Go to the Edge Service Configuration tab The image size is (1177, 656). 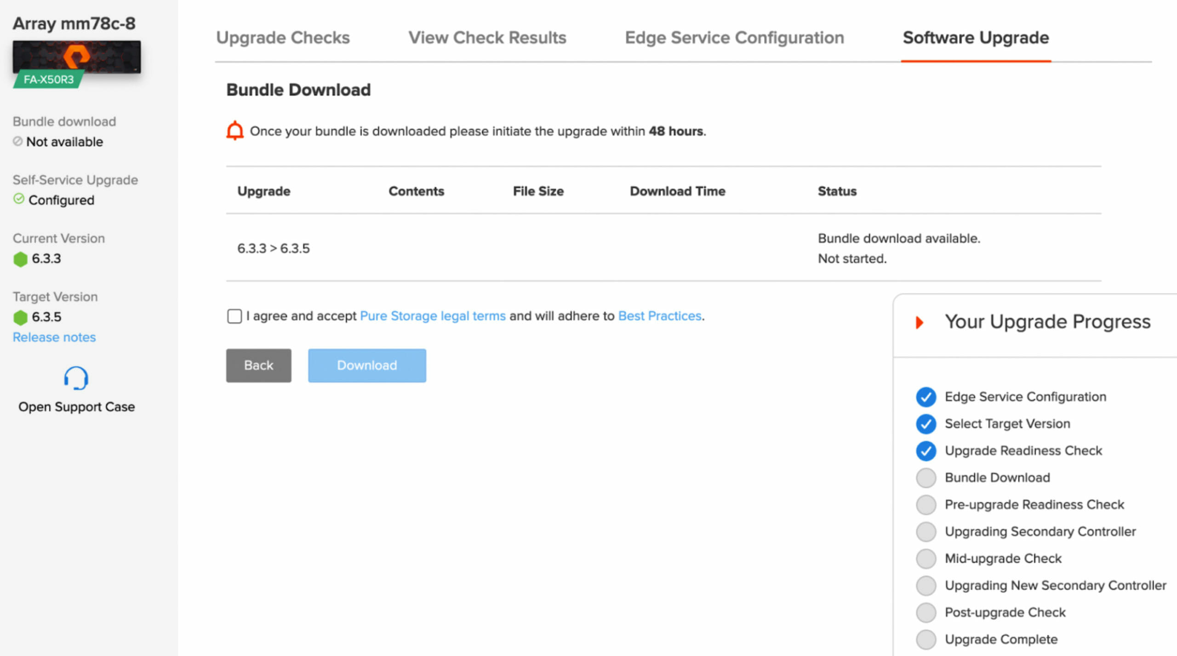[x=734, y=38]
